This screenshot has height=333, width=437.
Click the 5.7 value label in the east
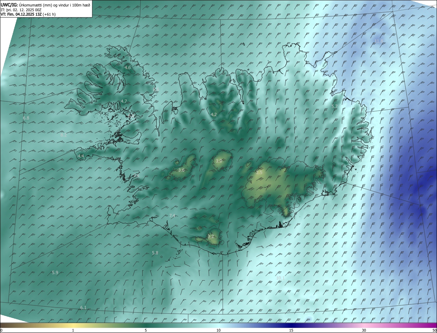tap(335, 107)
